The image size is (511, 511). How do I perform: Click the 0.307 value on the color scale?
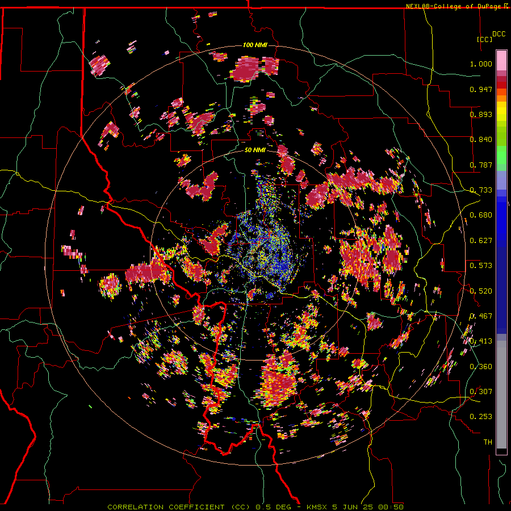coord(481,392)
